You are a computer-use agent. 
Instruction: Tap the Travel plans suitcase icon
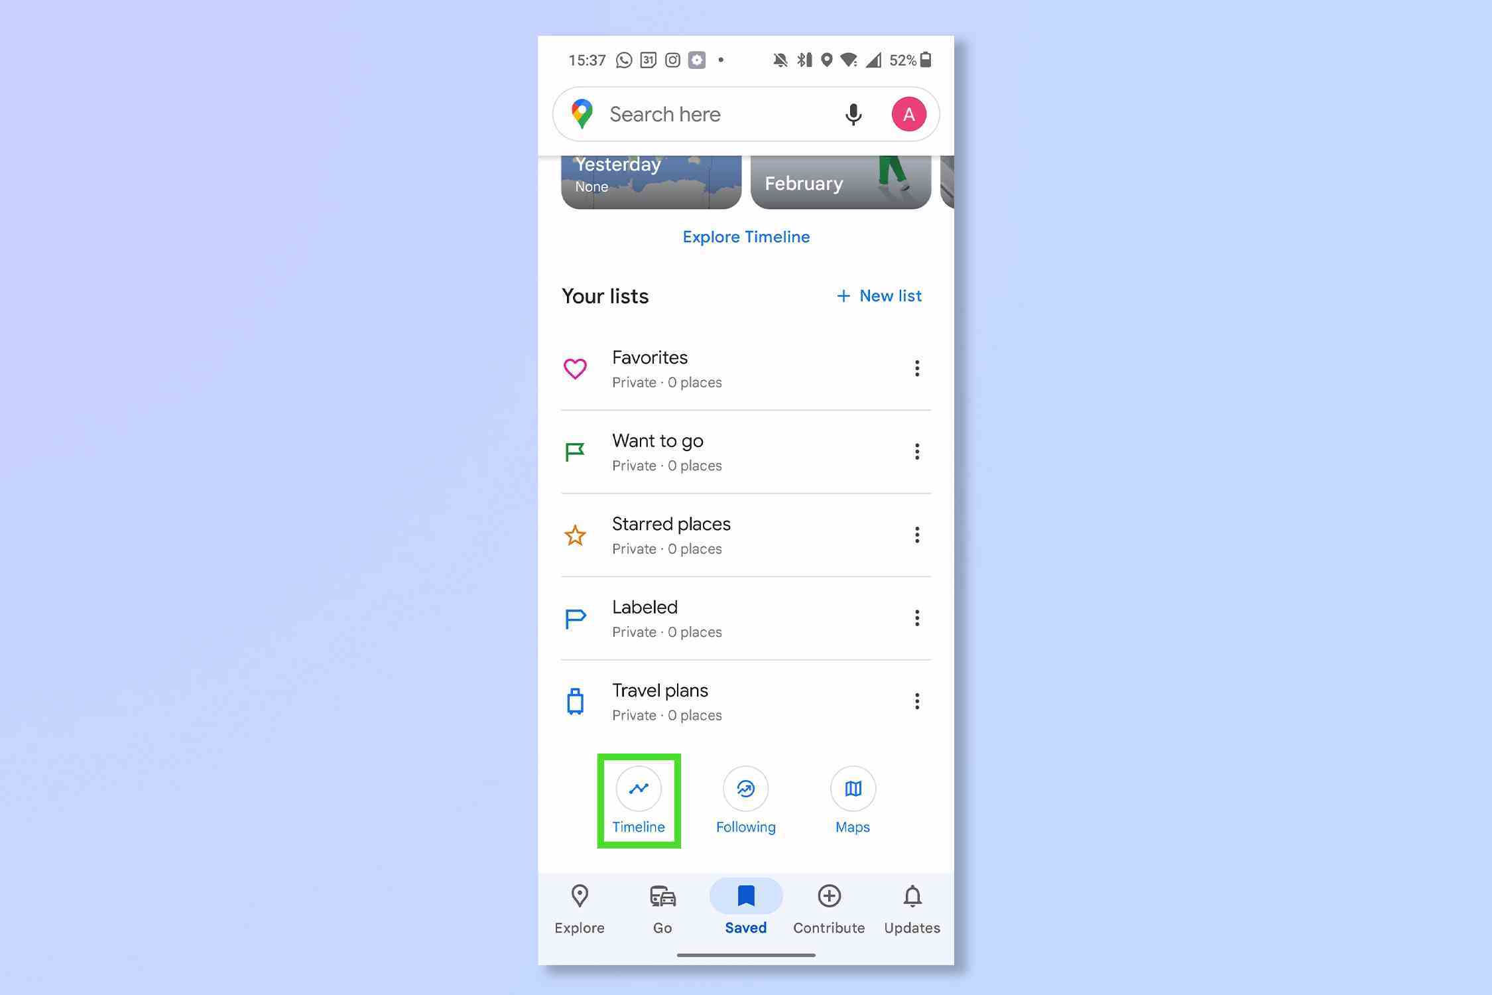pos(575,700)
